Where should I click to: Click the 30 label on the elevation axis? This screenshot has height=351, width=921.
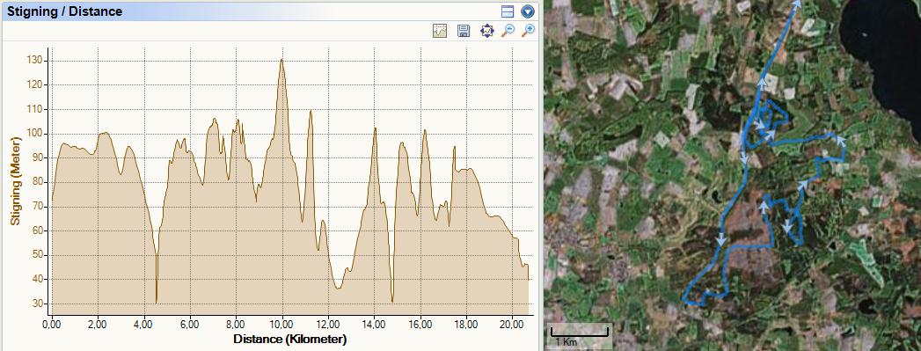click(x=38, y=303)
